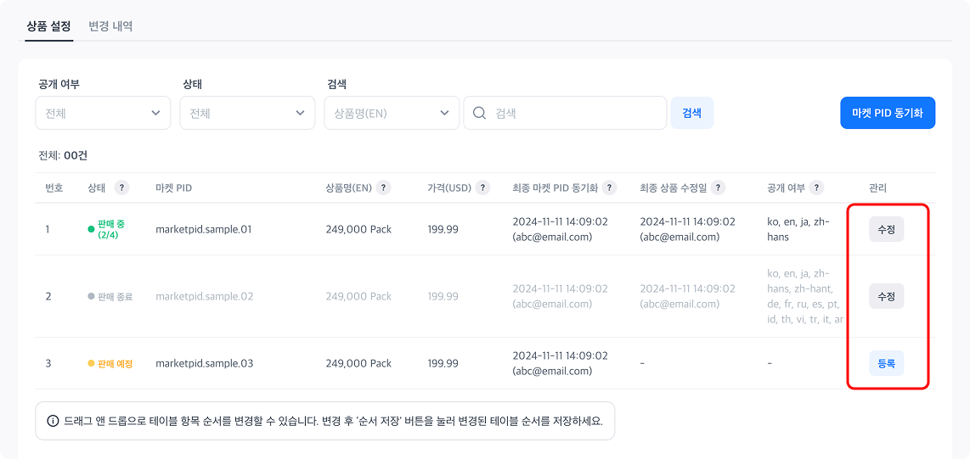The width and height of the screenshot is (970, 459).
Task: Click the magnifier icon in the search field
Action: click(480, 113)
